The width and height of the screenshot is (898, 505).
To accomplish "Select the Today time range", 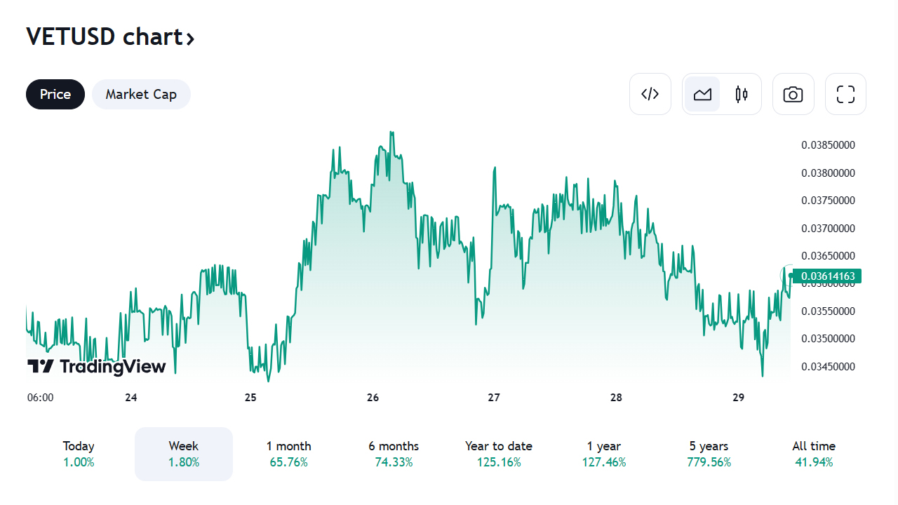I will click(79, 454).
